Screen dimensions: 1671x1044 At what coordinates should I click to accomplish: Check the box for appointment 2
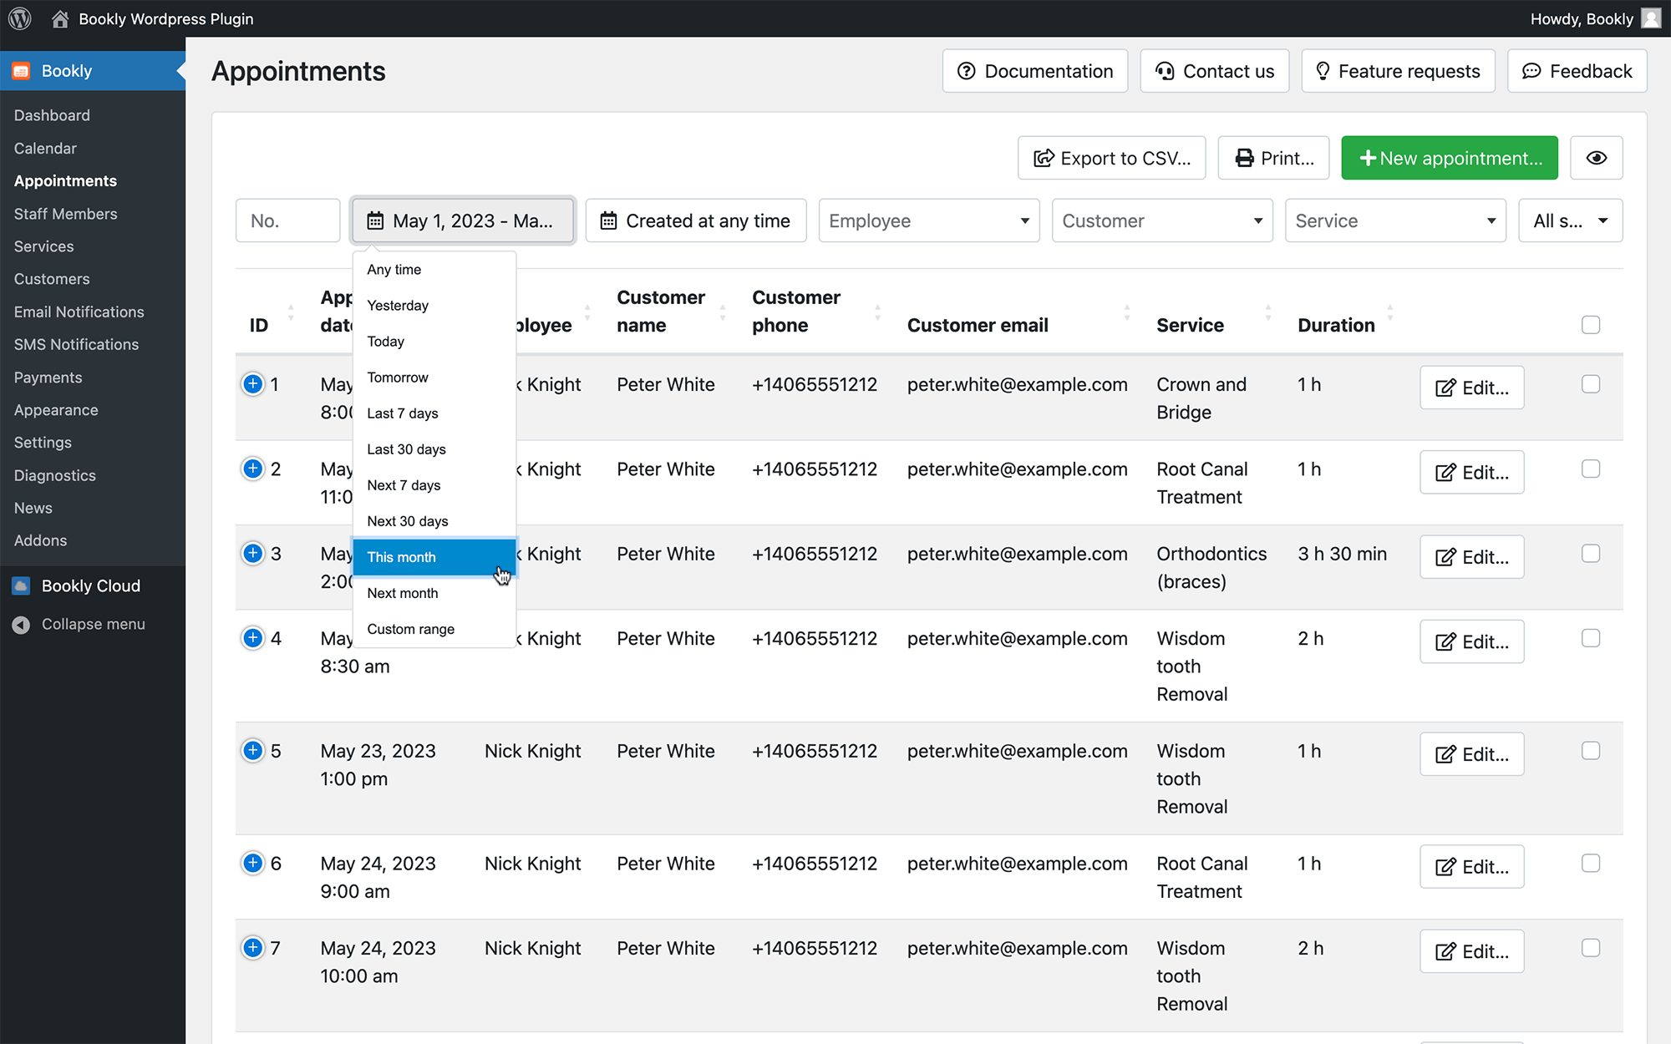point(1591,469)
